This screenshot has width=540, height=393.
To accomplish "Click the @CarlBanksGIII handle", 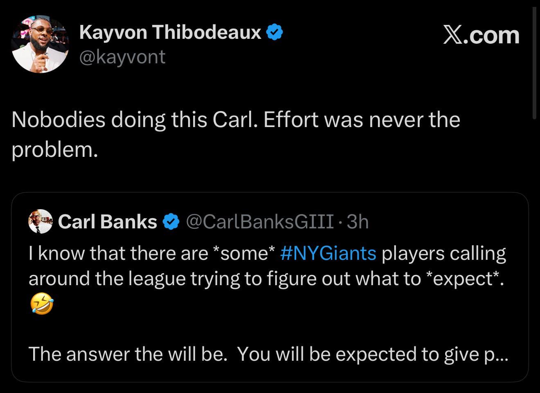I will [259, 221].
